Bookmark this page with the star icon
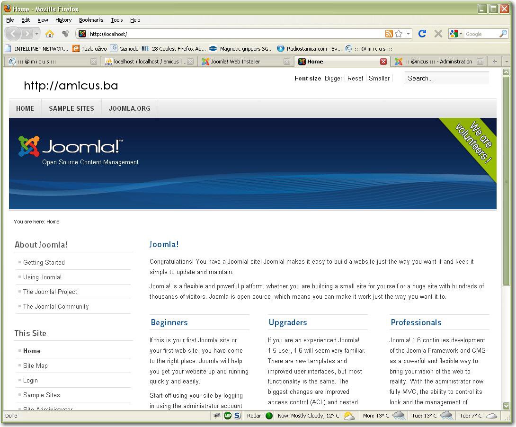This screenshot has width=516, height=427. 399,34
